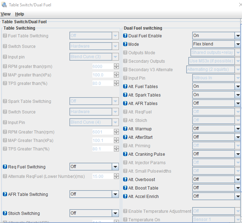
Task: Open the Dual Fuel Enable dropdown
Action: [216, 36]
